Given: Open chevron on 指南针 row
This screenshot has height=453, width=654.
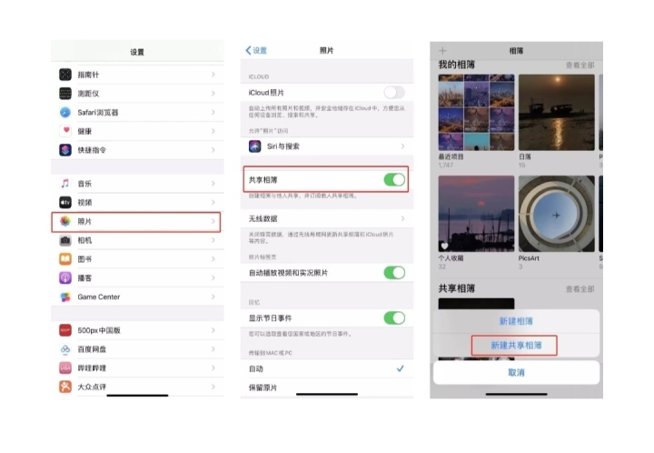Looking at the screenshot, I should pos(213,75).
